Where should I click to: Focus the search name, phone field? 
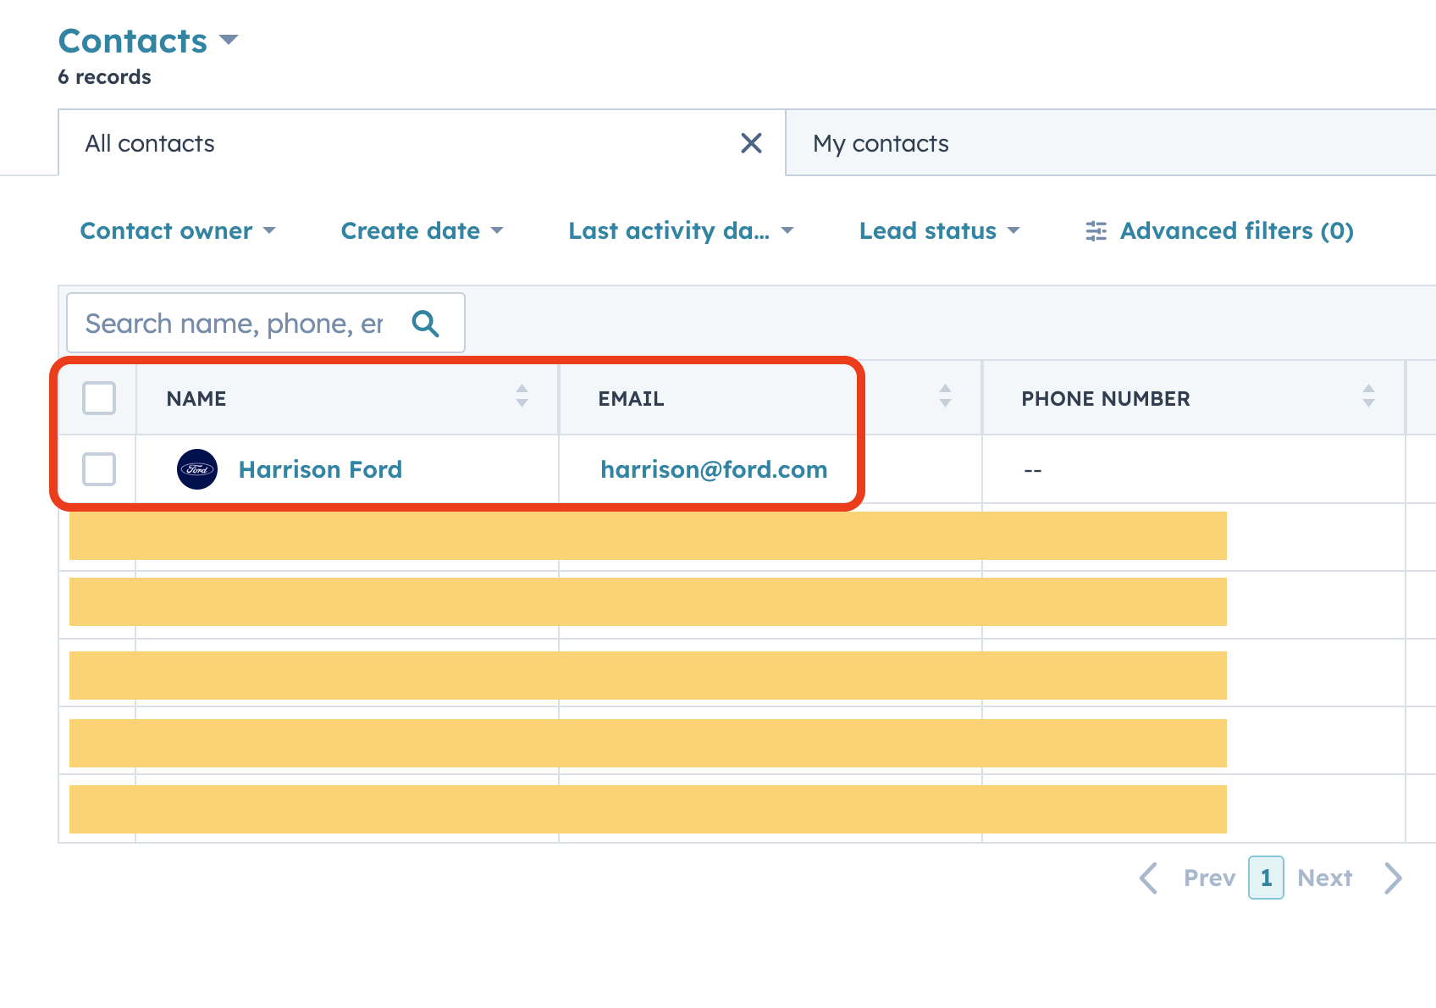pyautogui.click(x=234, y=324)
